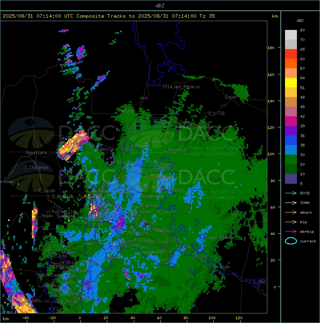
Task: Click the dBZ title at top center
Action: (x=160, y=5)
